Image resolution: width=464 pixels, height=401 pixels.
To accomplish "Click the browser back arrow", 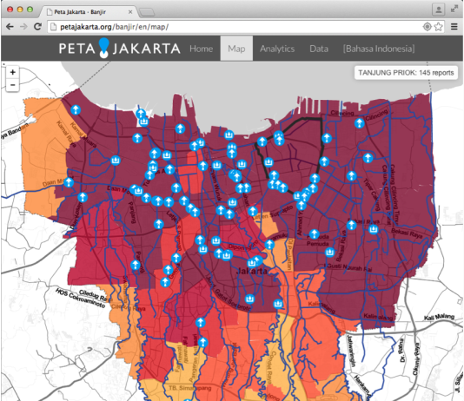I will [10, 27].
